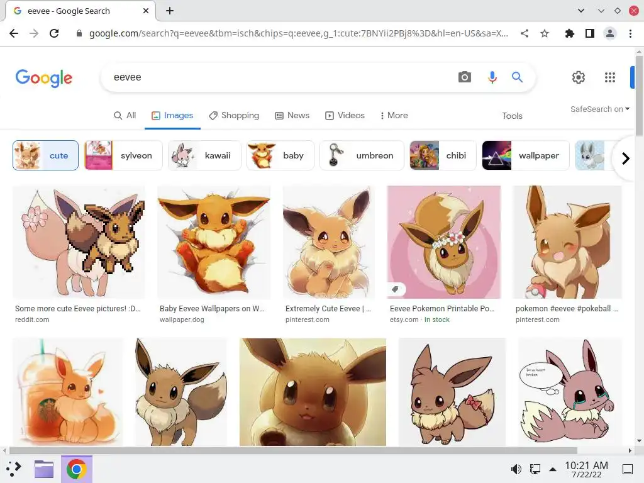Open a new tab with plus button
Viewport: 644px width, 483px height.
170,11
